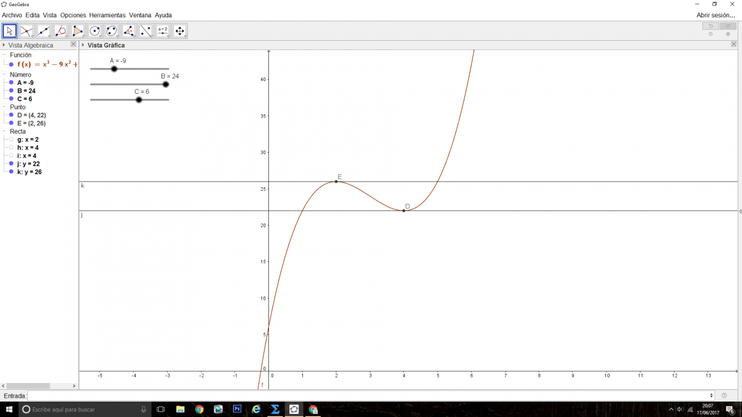Select the Move arrow tool
742x417 pixels.
click(9, 31)
